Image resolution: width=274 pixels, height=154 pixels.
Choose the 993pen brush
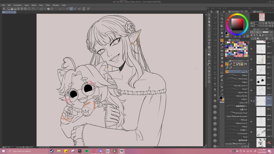point(236,75)
